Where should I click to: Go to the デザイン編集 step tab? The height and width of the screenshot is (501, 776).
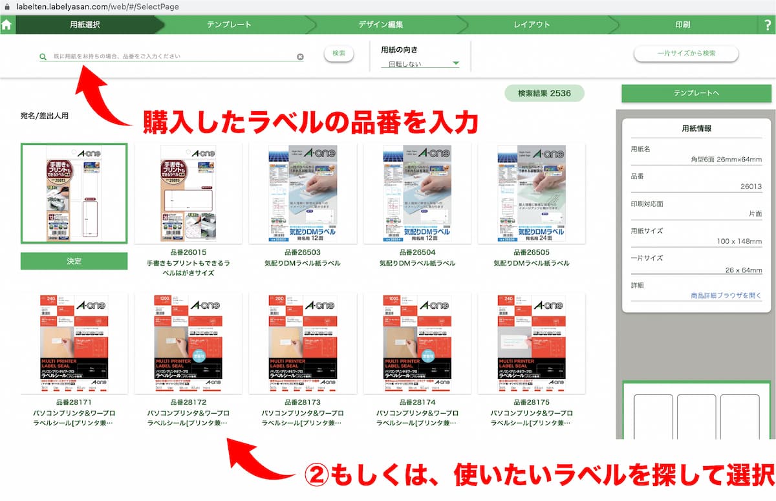coord(380,25)
